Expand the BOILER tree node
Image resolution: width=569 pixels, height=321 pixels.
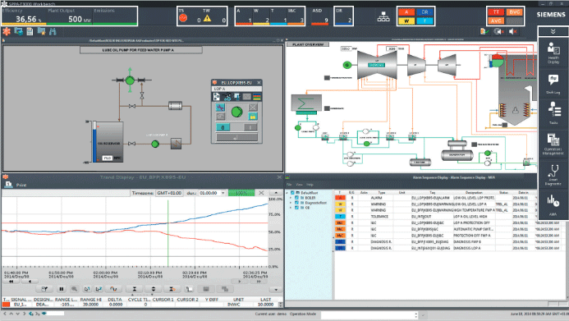[x=291, y=198]
